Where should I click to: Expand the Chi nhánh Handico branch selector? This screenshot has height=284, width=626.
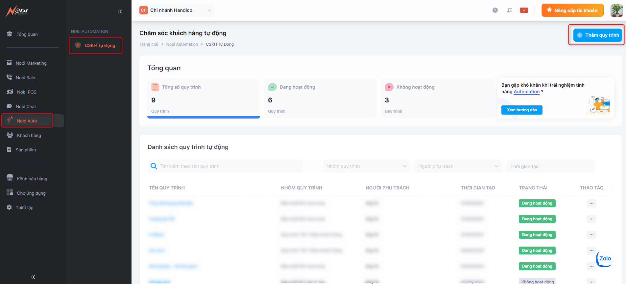(176, 10)
